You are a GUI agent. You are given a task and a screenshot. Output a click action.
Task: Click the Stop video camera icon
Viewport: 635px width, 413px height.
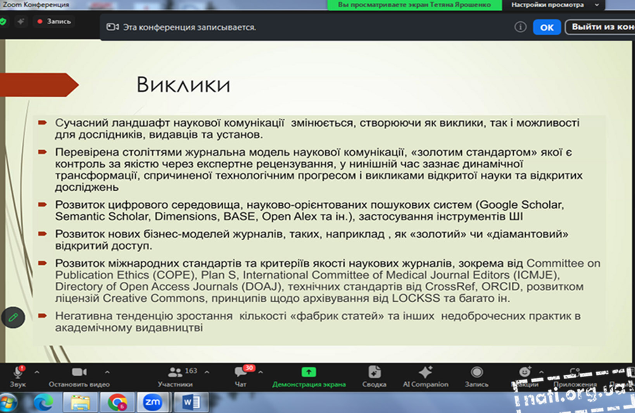pos(79,372)
